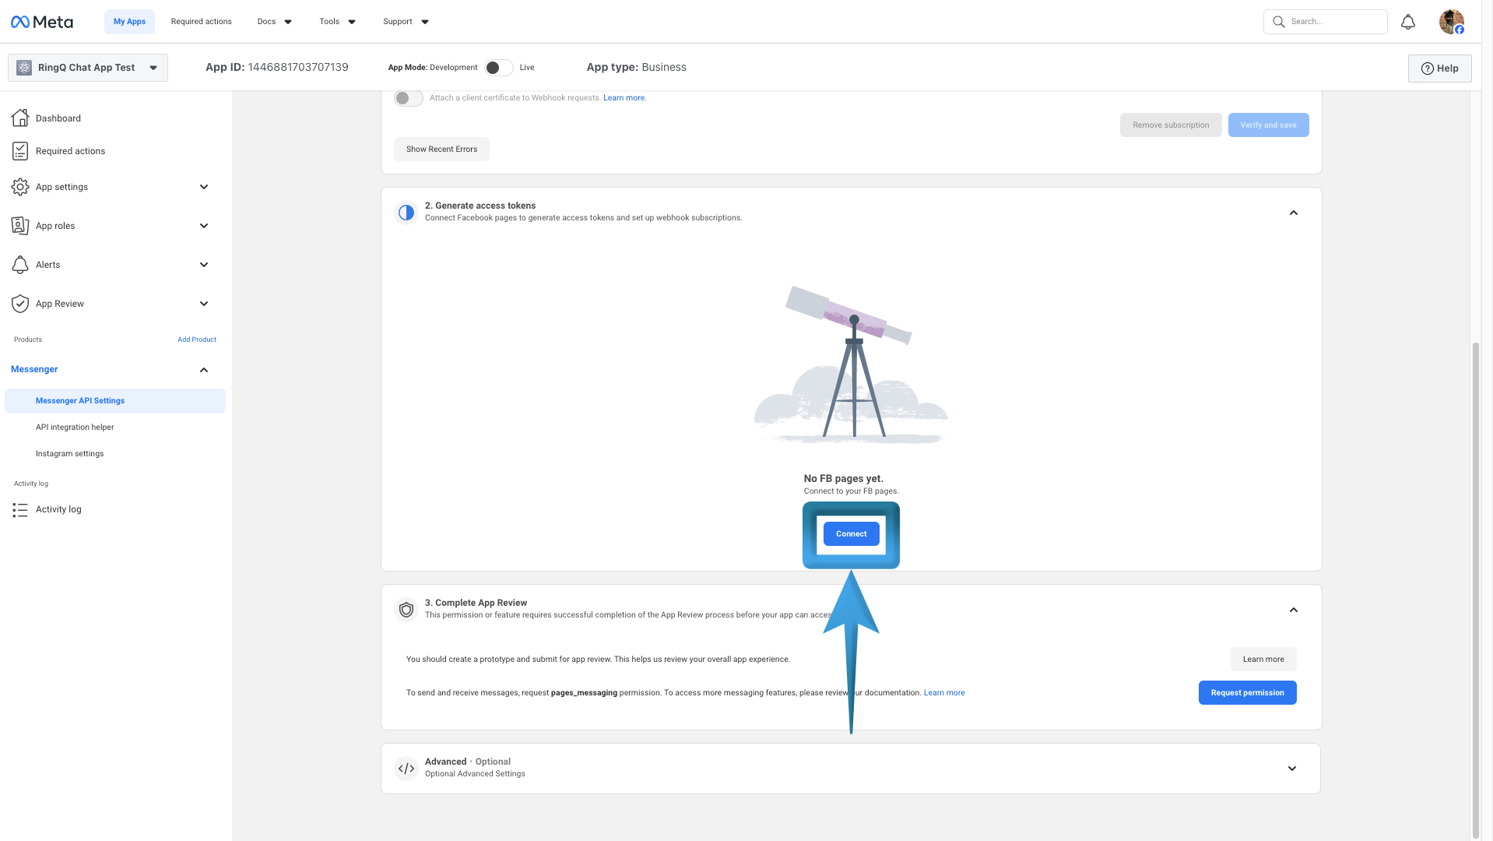Click the Meta logo
1493x841 pixels.
coord(42,22)
